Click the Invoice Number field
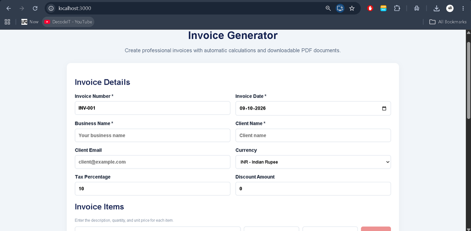This screenshot has height=231, width=471. pos(153,108)
